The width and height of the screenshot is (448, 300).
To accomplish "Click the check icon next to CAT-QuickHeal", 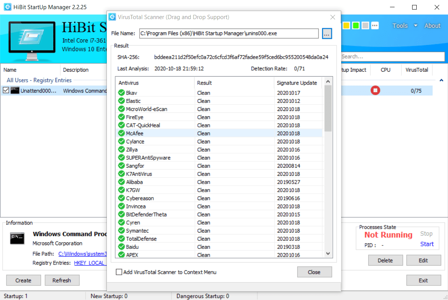I will pos(121,125).
